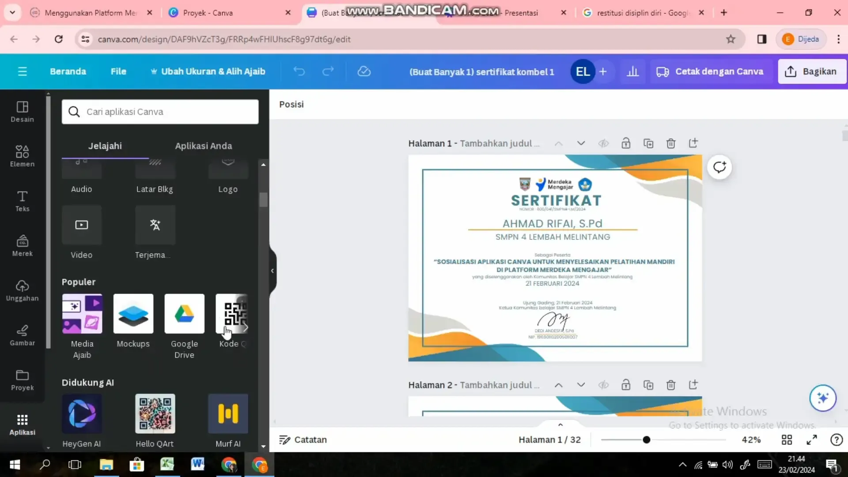The image size is (848, 477).
Task: Enter fullscreen presentation mode
Action: [811, 439]
